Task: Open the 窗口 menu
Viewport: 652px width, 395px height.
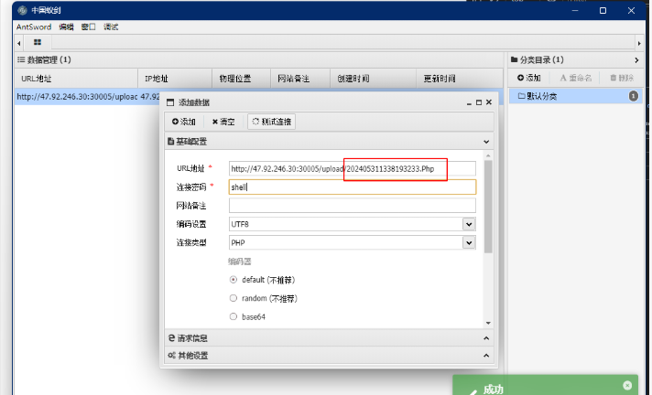Action: coord(88,27)
